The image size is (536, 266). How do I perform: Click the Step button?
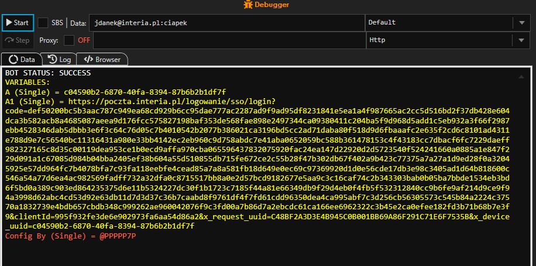pyautogui.click(x=18, y=40)
